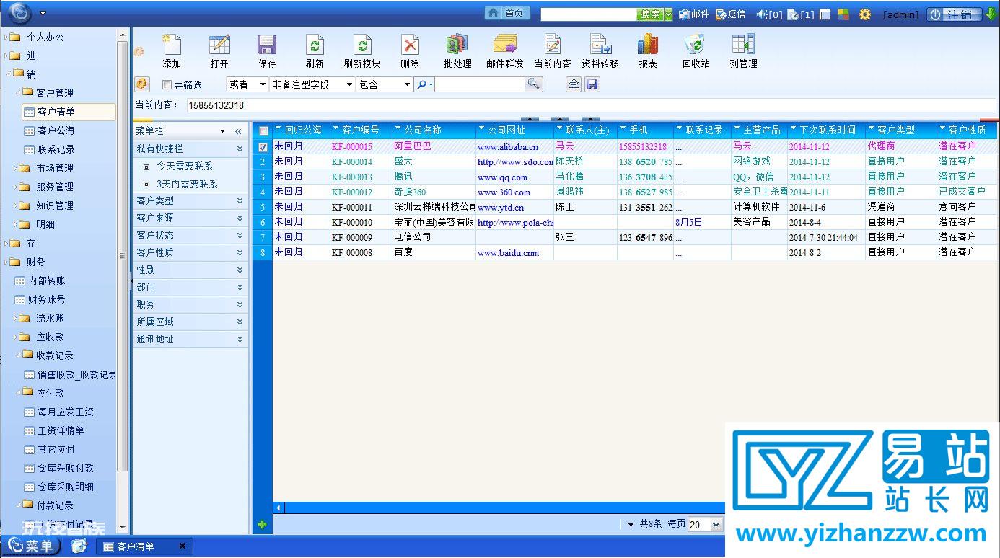Open 列管理 (Column management) icon

point(743,45)
